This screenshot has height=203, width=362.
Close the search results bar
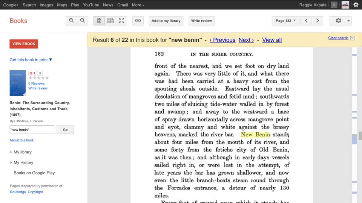[x=352, y=38]
